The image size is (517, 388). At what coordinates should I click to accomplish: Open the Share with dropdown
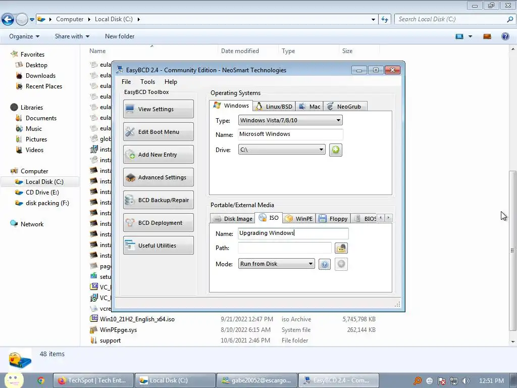tap(72, 36)
